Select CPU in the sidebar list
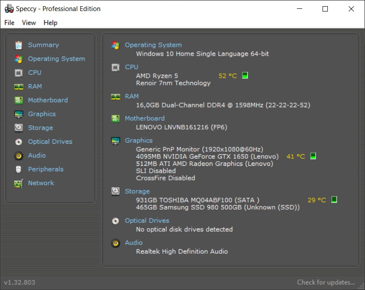This screenshot has height=290, width=365. point(35,73)
